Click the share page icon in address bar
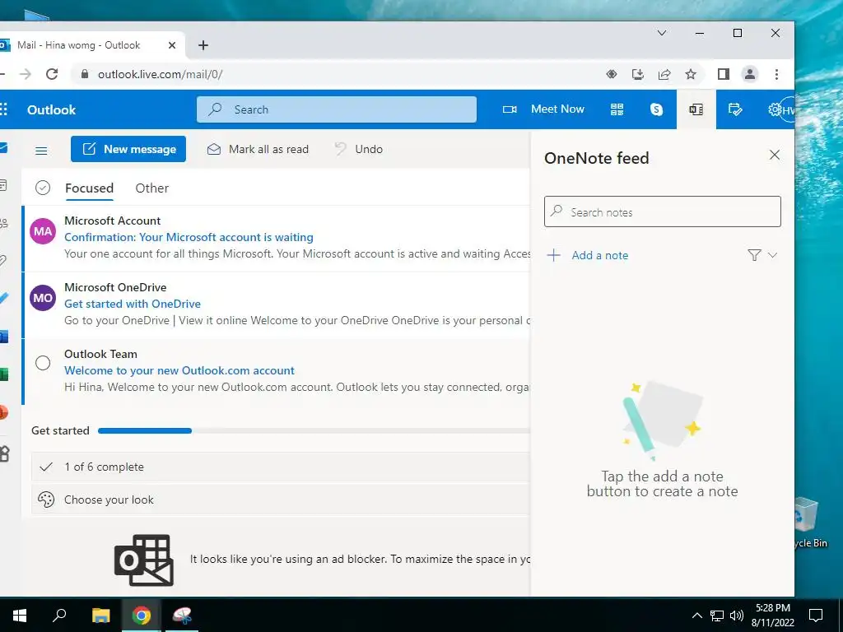 coord(664,74)
